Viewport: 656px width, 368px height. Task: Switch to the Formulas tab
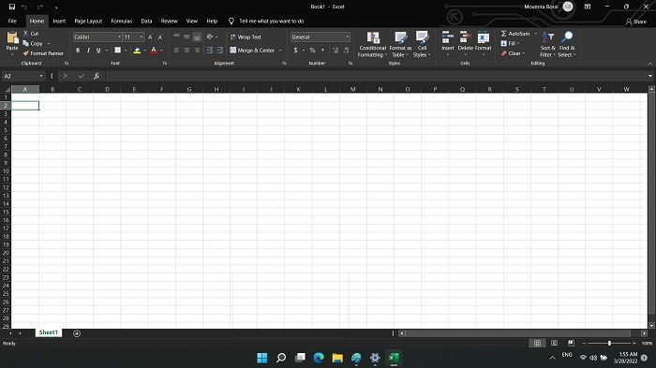click(121, 21)
